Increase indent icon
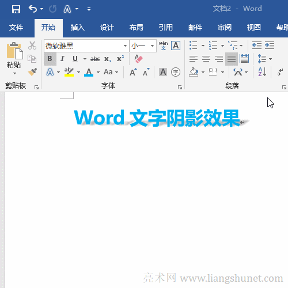Screen dimensions: 288x288 pyautogui.click(x=270, y=46)
